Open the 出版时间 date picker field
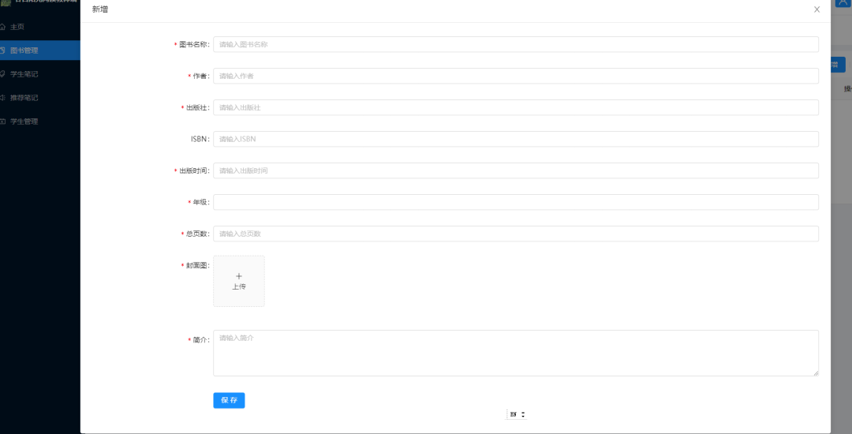The height and width of the screenshot is (434, 852). tap(516, 170)
